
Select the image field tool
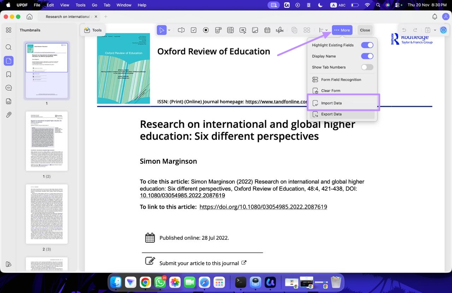click(255, 30)
